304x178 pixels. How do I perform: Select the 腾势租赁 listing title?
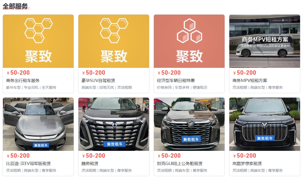coord(90,164)
